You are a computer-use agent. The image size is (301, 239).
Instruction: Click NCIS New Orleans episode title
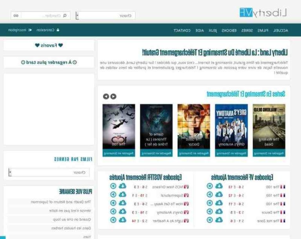click(x=168, y=187)
